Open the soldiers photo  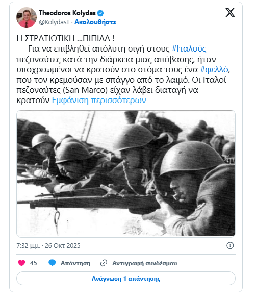pos(126,173)
